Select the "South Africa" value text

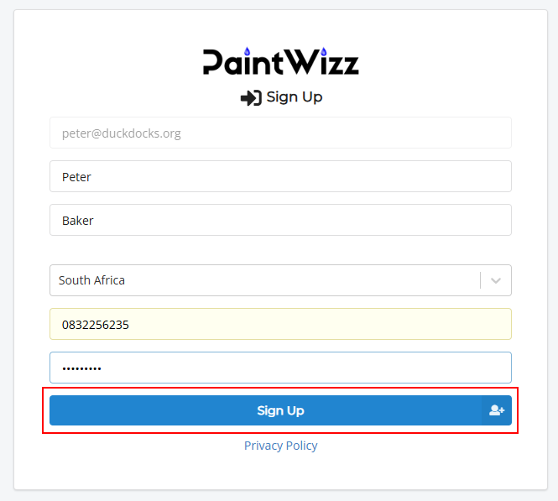[91, 280]
